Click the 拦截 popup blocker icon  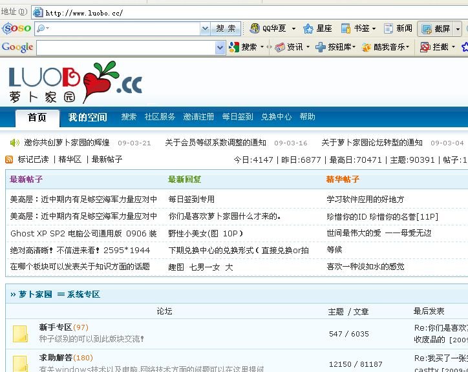coord(425,47)
